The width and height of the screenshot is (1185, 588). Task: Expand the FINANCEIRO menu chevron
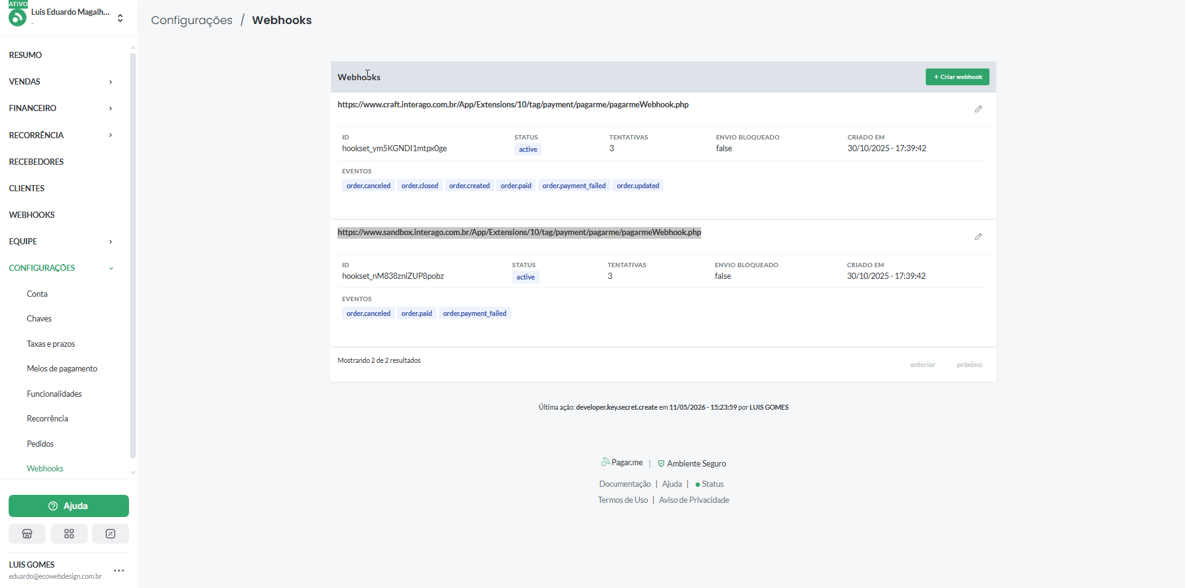tap(110, 109)
